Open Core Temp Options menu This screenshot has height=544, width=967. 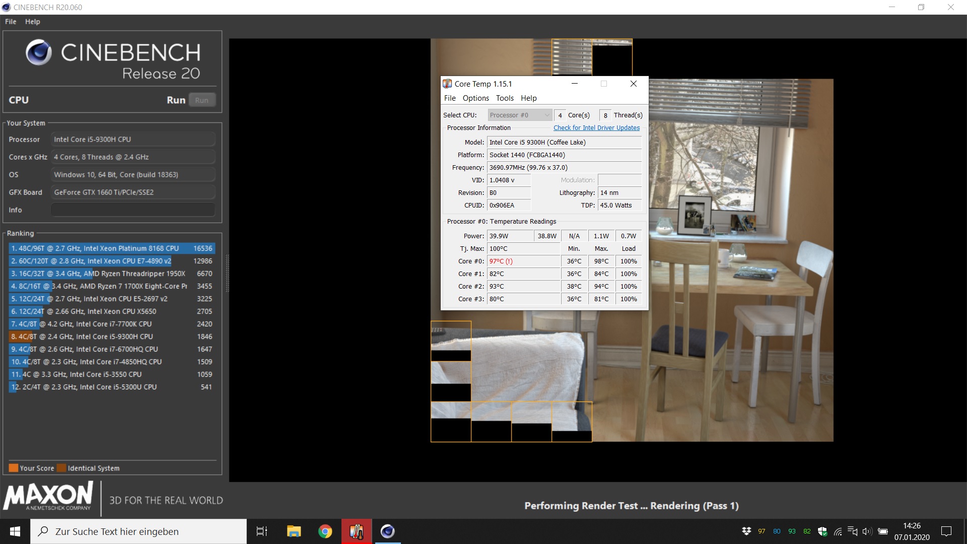[475, 98]
